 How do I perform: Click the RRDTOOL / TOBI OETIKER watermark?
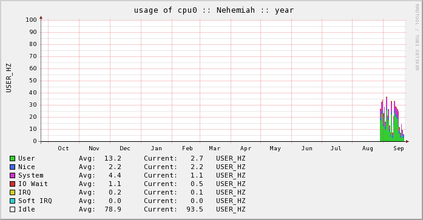click(x=417, y=37)
